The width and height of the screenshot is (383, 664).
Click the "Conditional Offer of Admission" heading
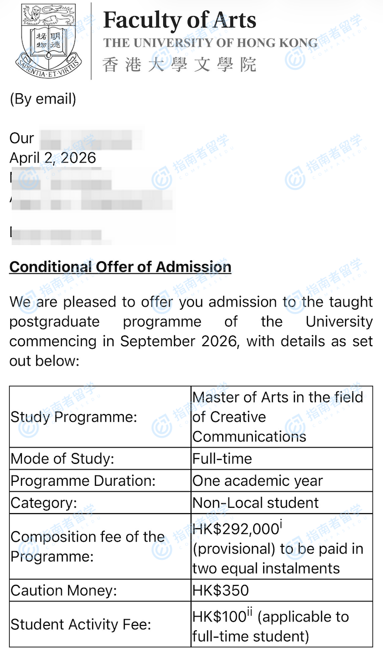pyautogui.click(x=120, y=267)
